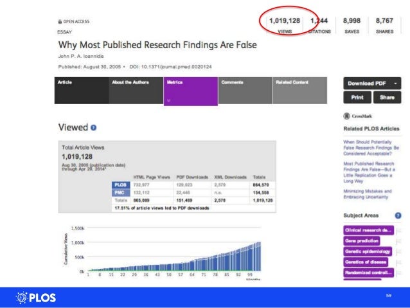Click the HTML Page Views column header
This screenshot has width=410, height=308.
tap(152, 177)
